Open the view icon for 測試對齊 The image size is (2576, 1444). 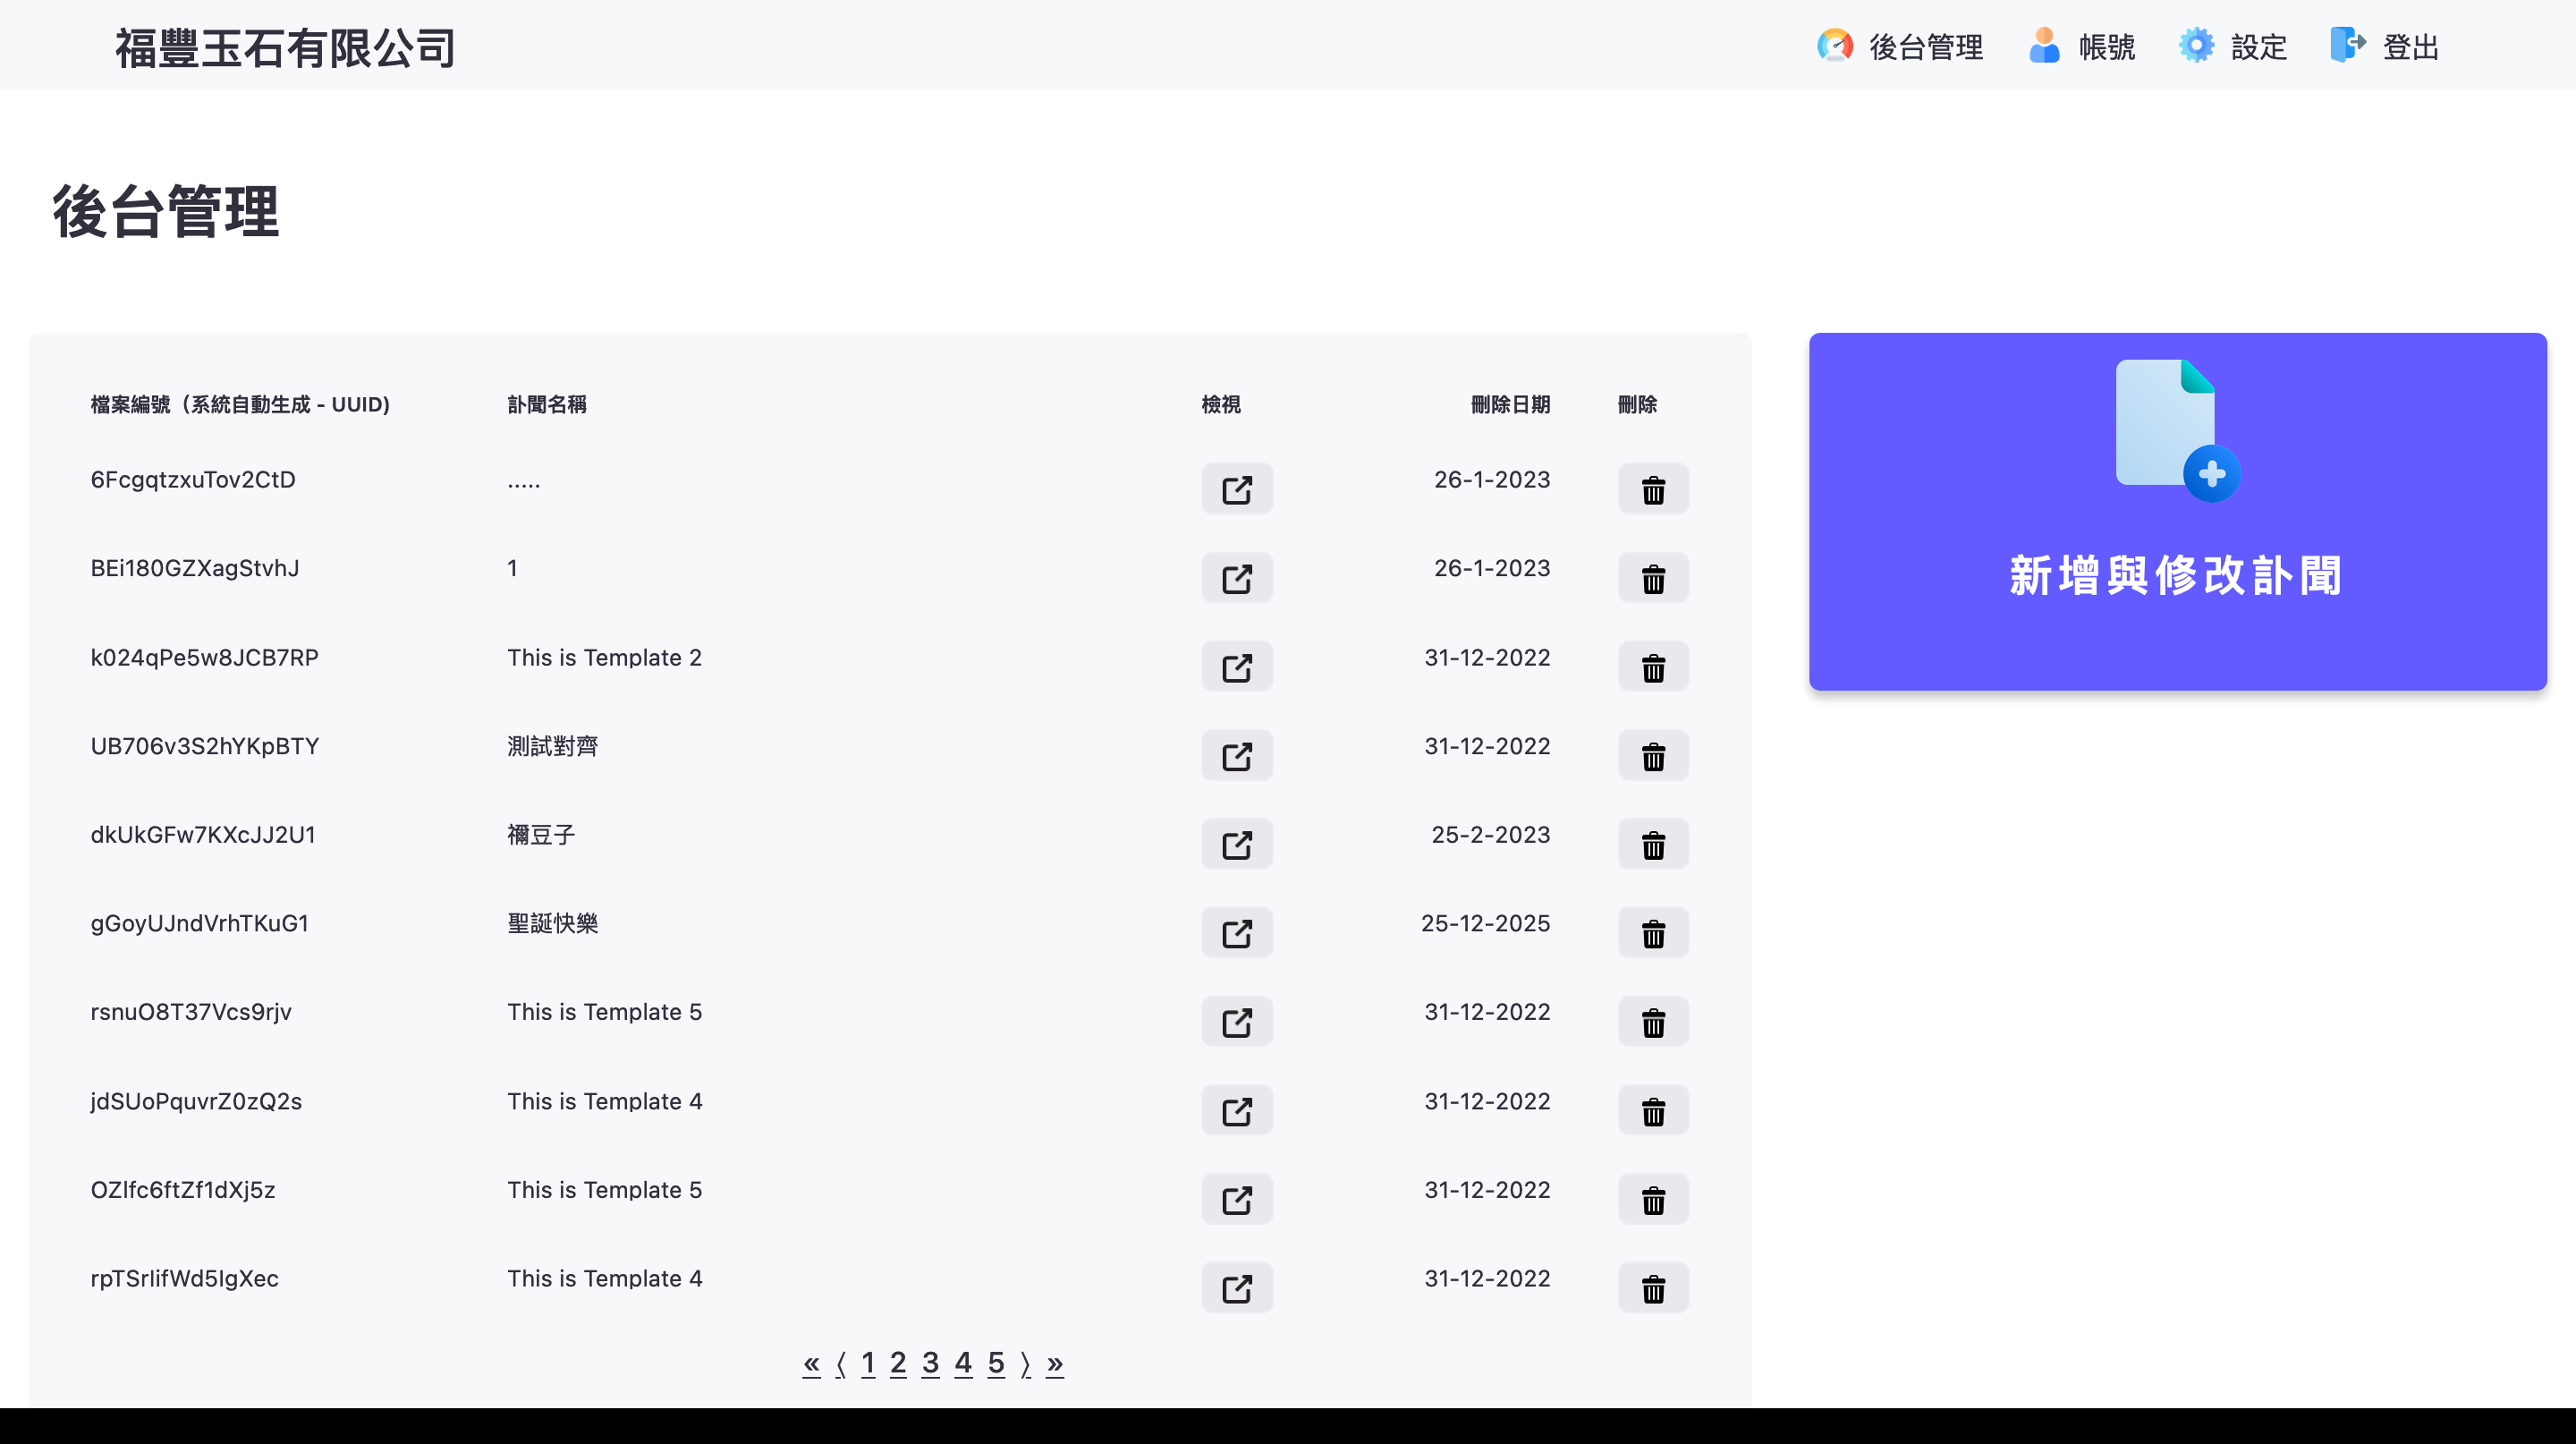[x=1237, y=755]
